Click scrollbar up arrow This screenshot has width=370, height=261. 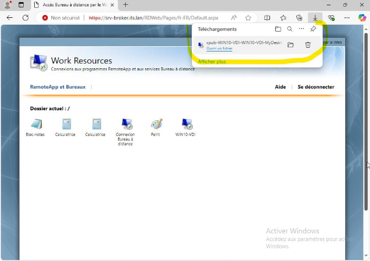[366, 29]
